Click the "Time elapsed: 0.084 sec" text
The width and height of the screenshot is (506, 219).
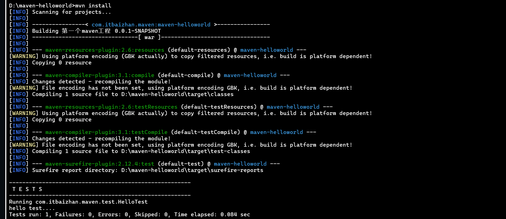[212, 214]
